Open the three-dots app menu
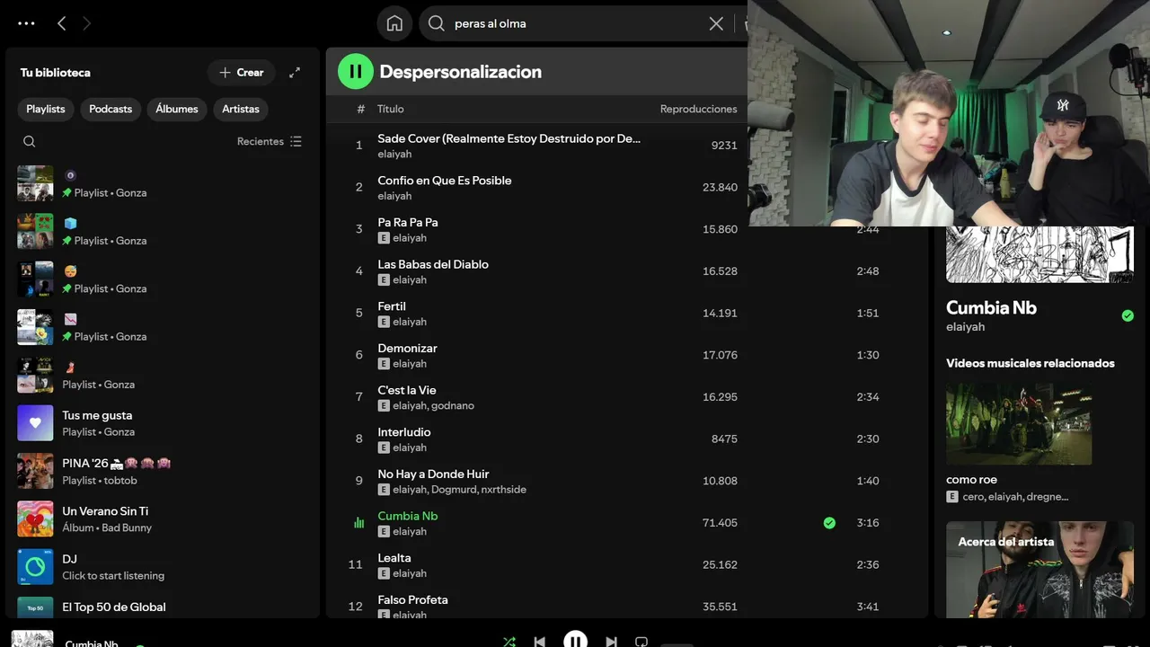This screenshot has width=1150, height=647. (26, 23)
